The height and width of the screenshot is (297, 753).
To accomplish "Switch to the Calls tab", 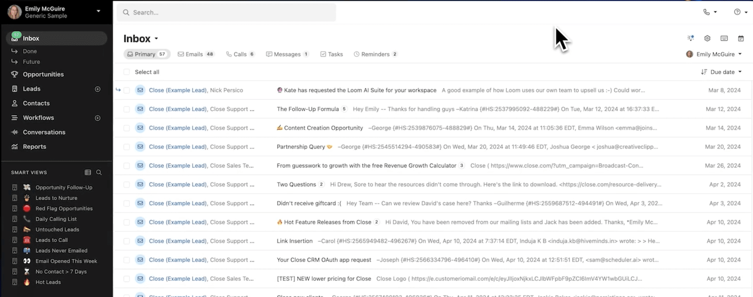I will (x=240, y=54).
